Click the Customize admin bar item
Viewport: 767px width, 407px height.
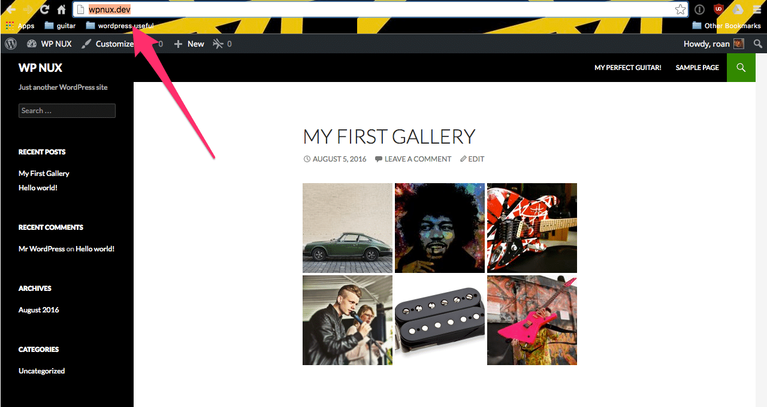(107, 44)
